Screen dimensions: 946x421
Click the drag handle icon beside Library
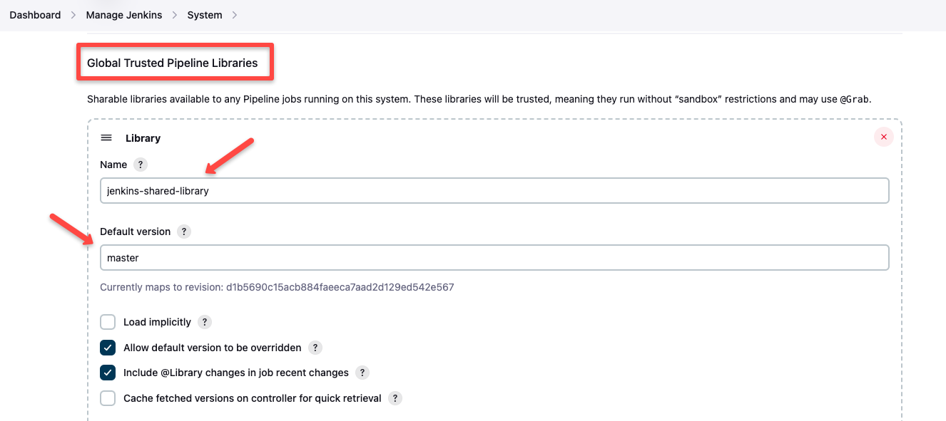pyautogui.click(x=106, y=137)
